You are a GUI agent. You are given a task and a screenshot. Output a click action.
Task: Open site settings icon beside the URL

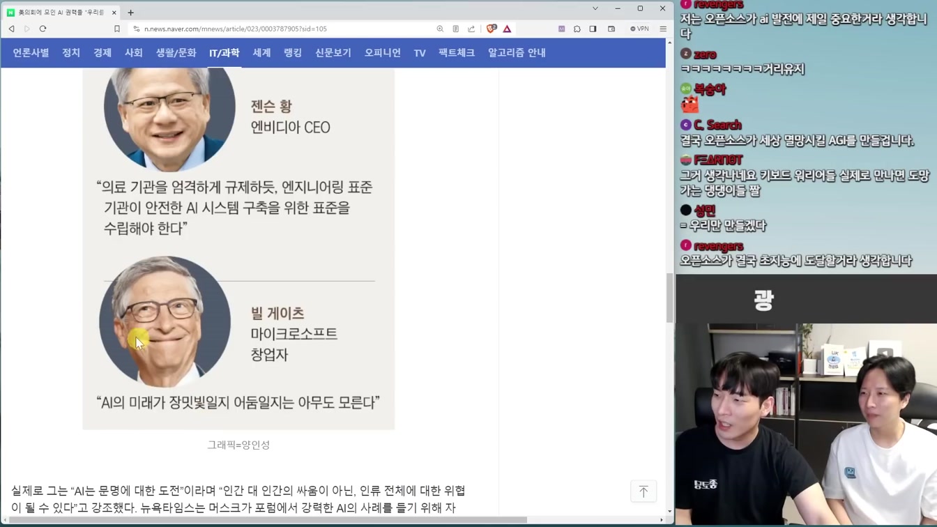click(x=137, y=29)
